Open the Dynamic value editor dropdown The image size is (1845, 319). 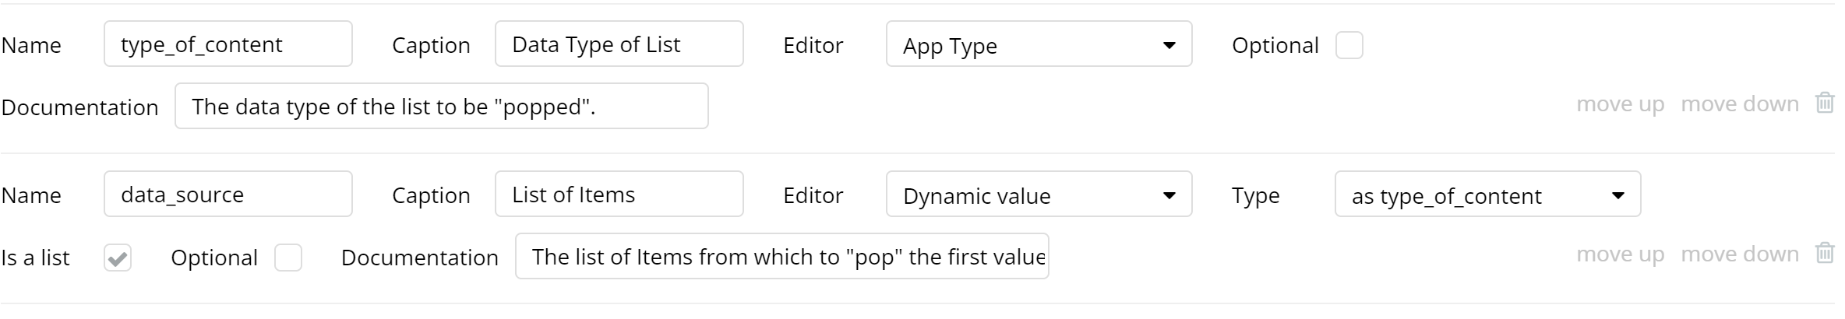point(1038,195)
